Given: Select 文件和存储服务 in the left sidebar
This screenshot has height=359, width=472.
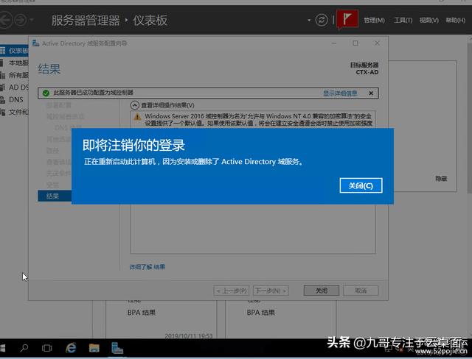Looking at the screenshot, I should click(x=15, y=112).
